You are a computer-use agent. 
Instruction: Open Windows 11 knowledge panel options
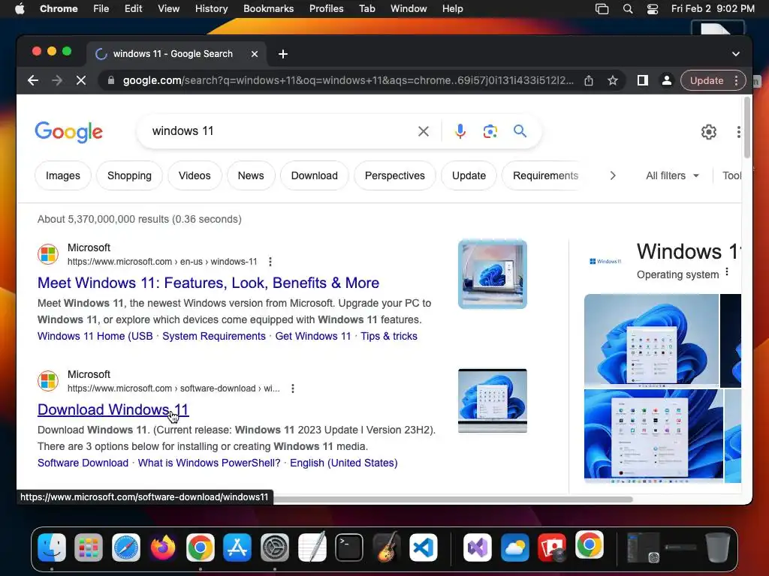(x=727, y=271)
